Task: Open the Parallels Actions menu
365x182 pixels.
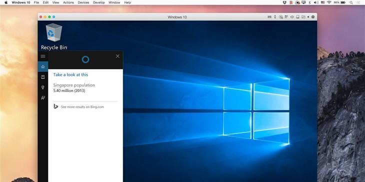Action: click(x=68, y=2)
